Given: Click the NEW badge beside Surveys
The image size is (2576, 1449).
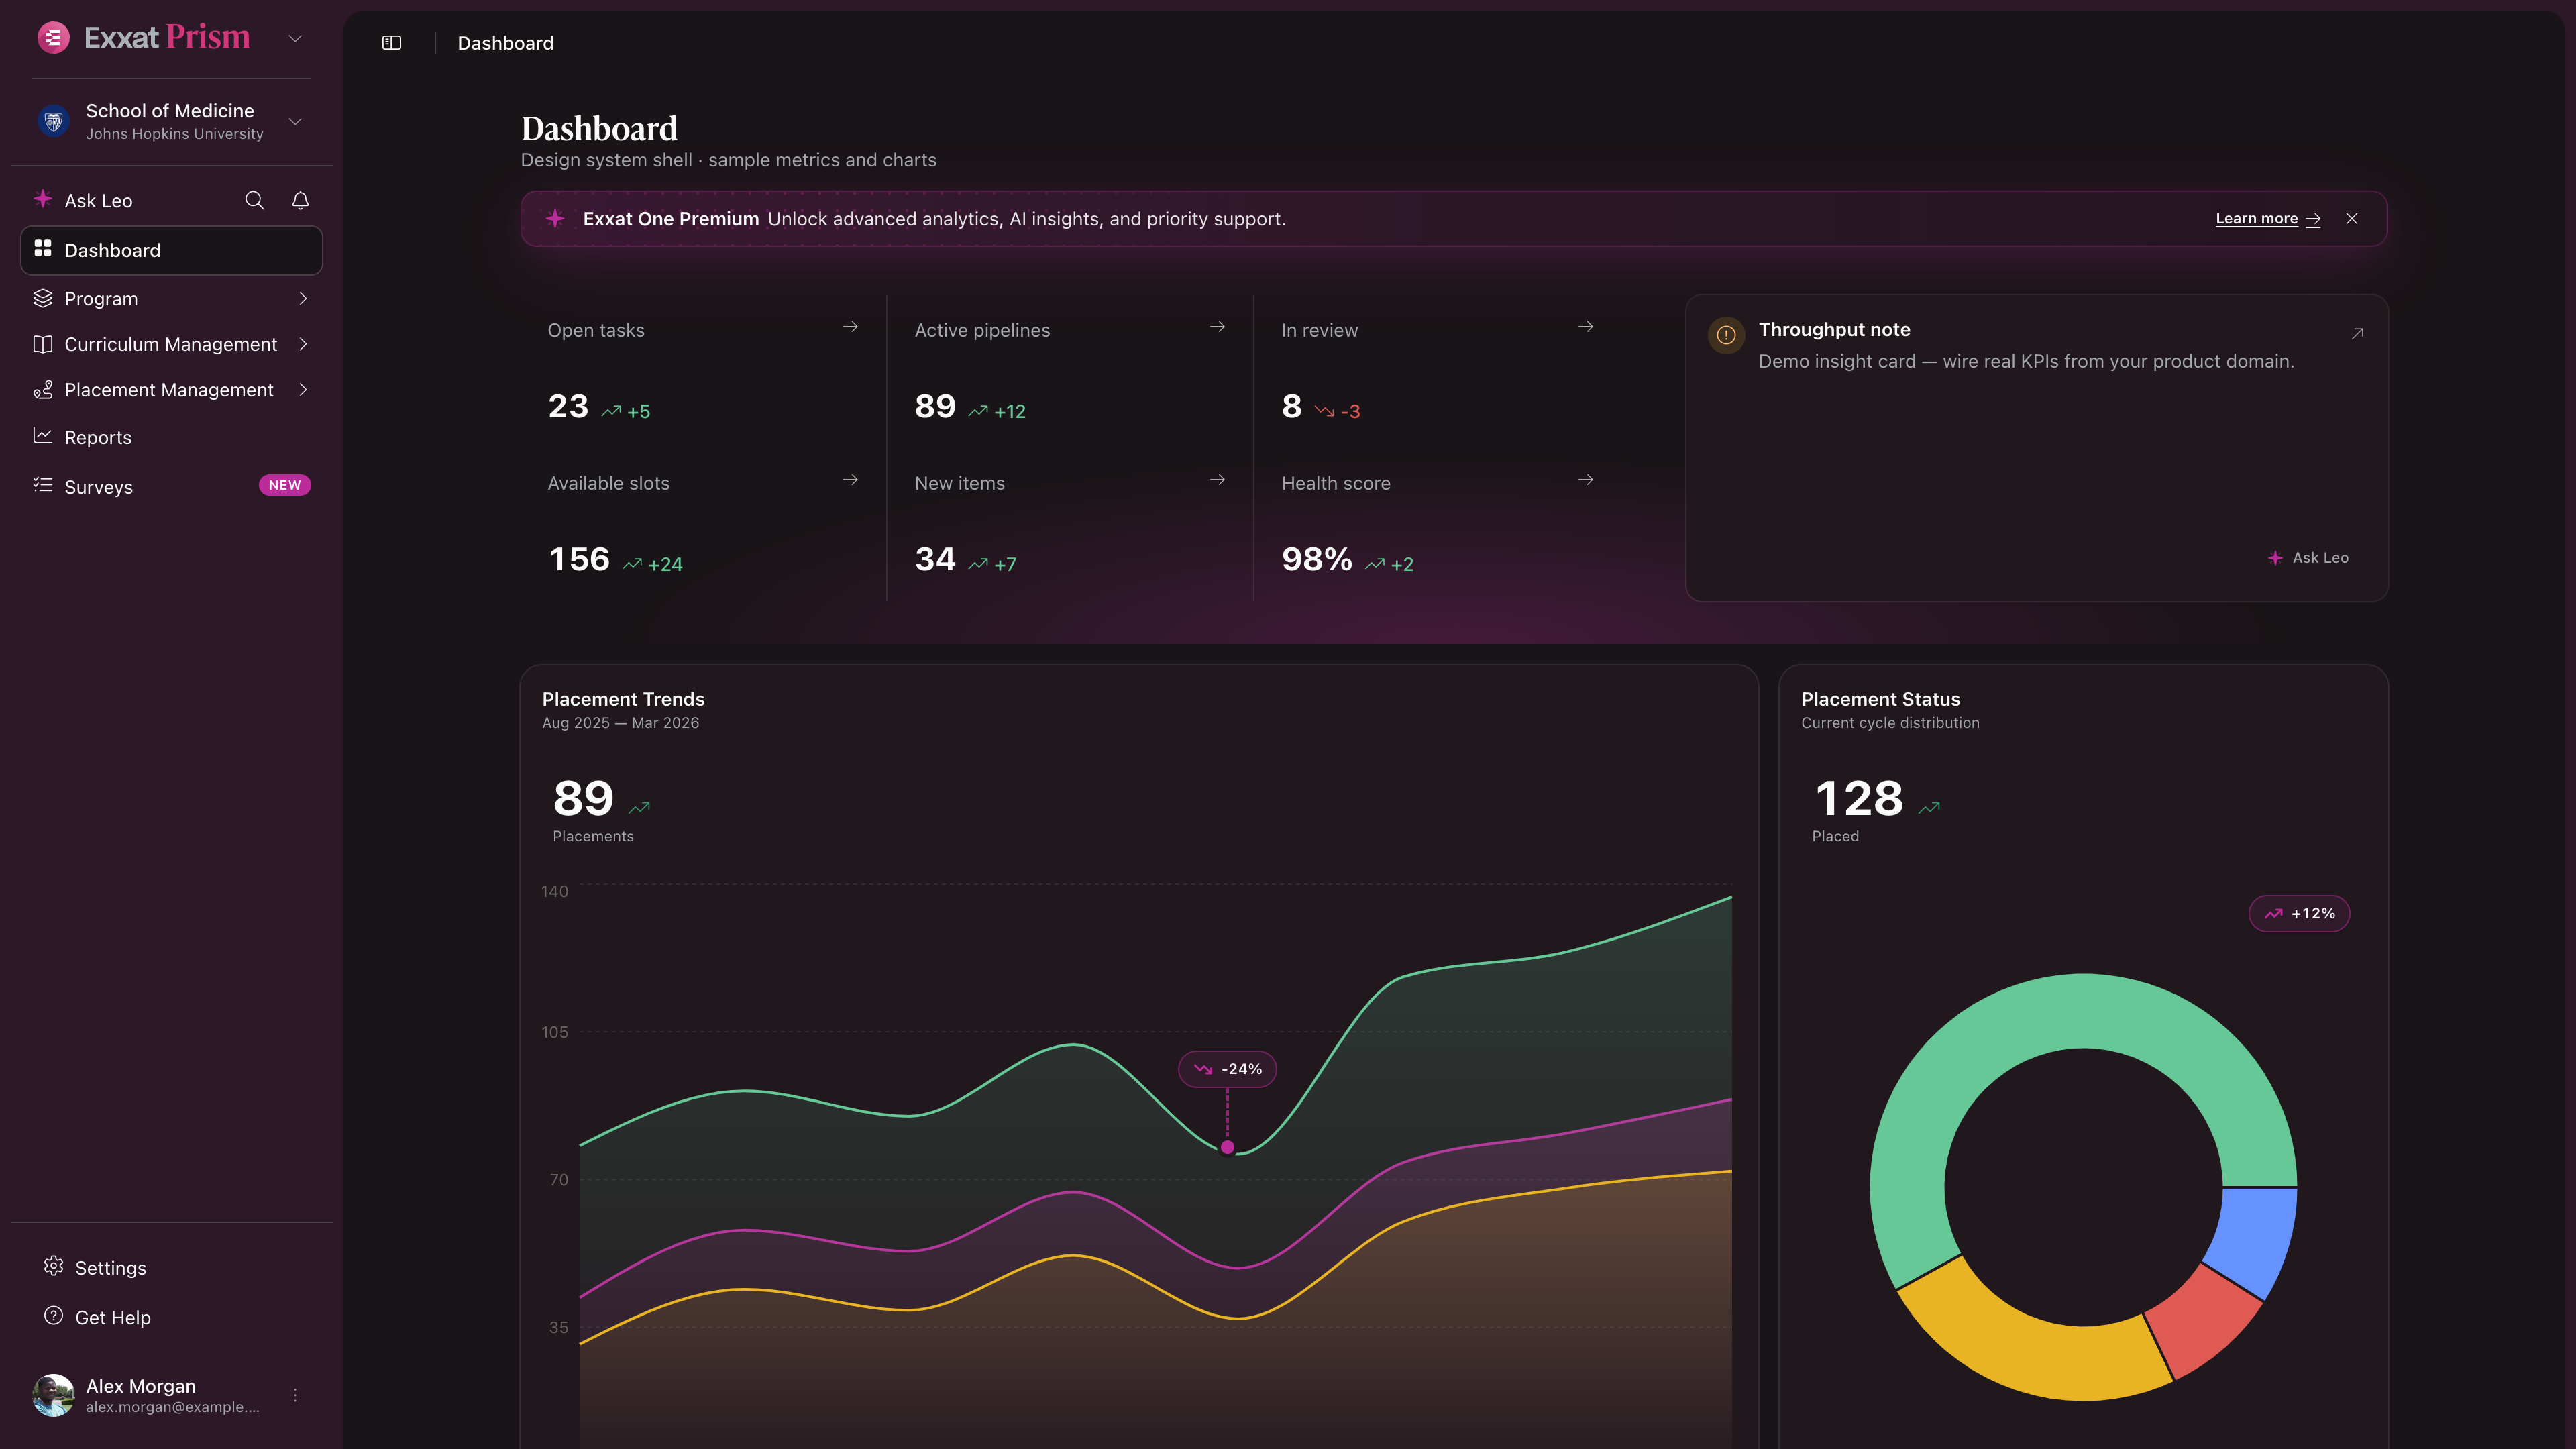Looking at the screenshot, I should pos(285,485).
